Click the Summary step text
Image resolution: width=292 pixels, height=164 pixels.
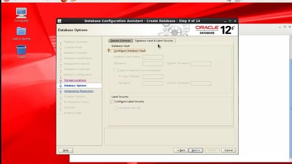(x=70, y=108)
